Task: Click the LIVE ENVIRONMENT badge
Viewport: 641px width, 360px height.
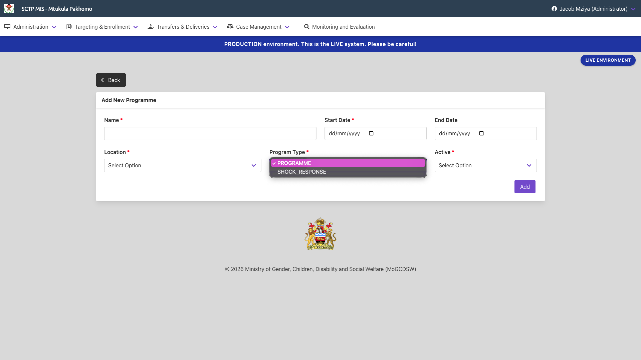Action: click(608, 60)
